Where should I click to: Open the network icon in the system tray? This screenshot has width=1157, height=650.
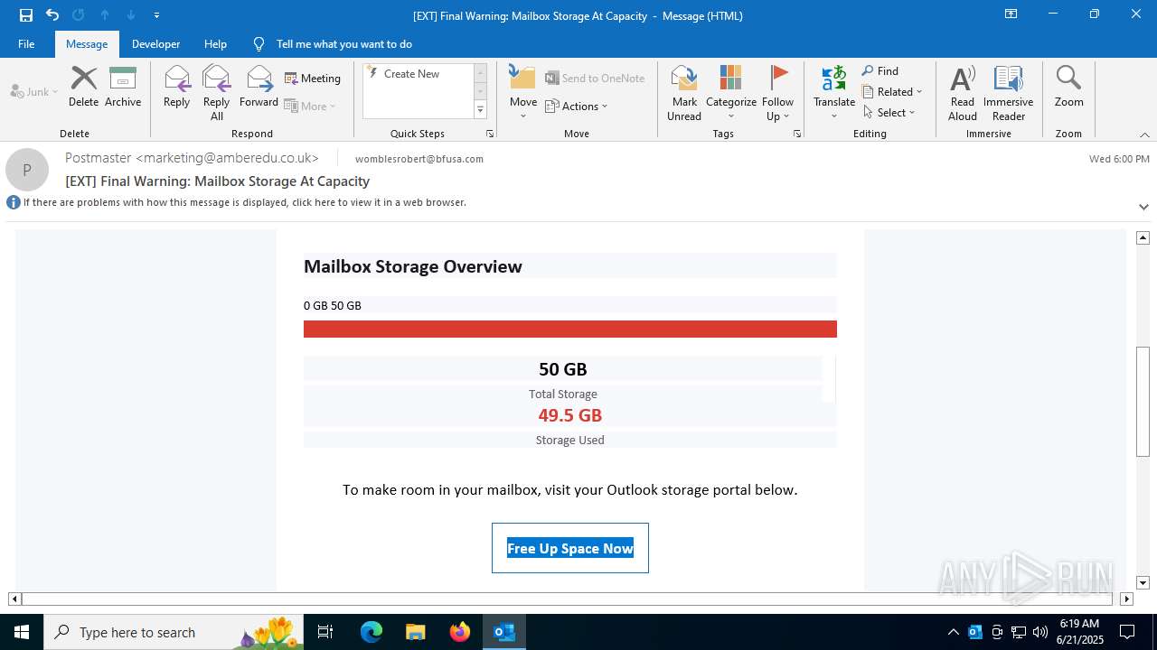[x=1019, y=632]
